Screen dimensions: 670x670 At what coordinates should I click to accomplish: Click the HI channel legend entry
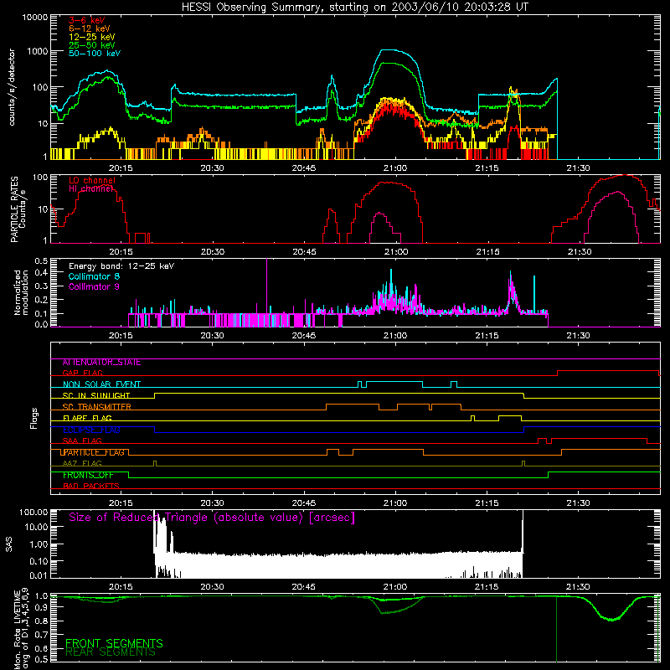click(91, 188)
